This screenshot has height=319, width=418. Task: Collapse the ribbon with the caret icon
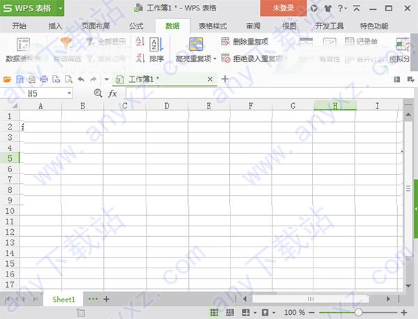(357, 8)
